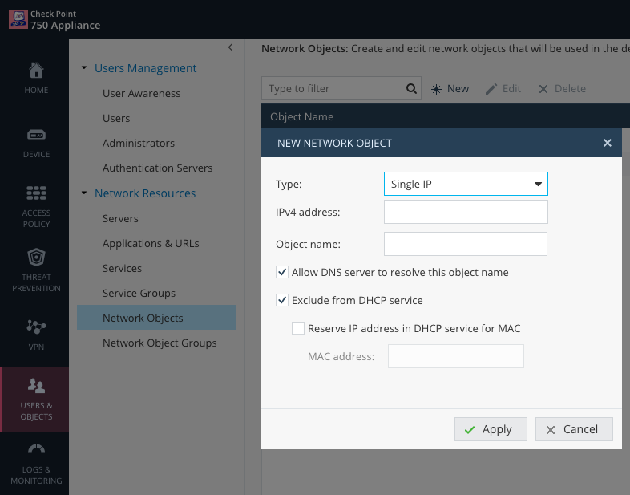Enable Reserve IP address in DHCP for MAC
This screenshot has width=630, height=495.
(298, 328)
